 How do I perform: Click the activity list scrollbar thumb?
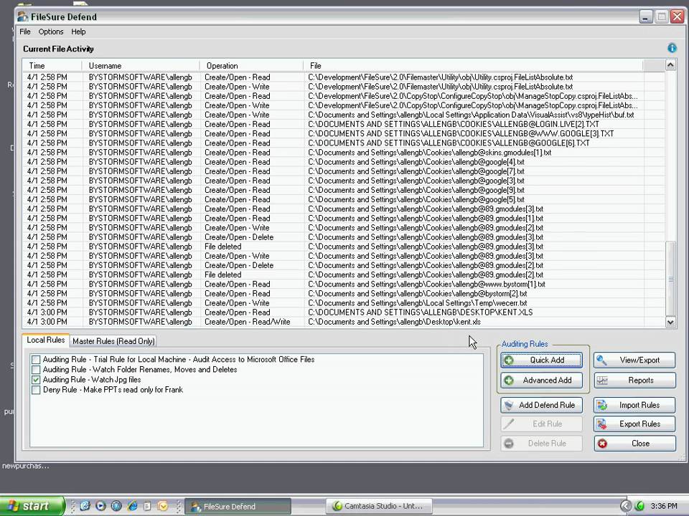(x=670, y=278)
